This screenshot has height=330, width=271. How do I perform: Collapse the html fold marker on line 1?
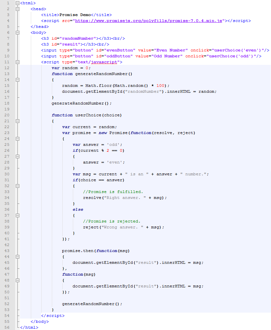(17, 3)
